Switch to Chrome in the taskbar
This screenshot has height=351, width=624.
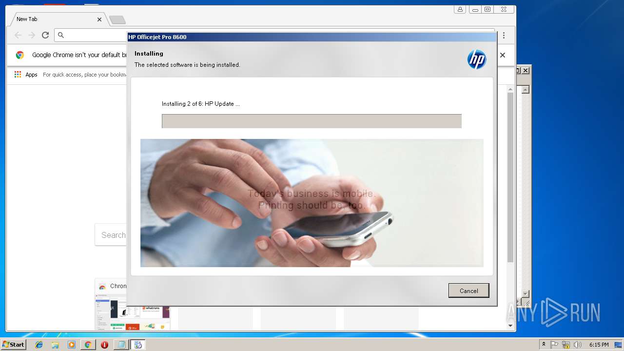point(88,345)
